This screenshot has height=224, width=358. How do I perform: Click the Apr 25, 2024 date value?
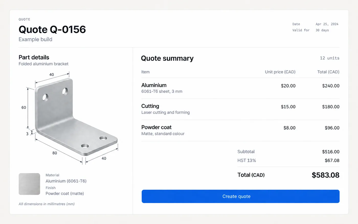coord(327,24)
